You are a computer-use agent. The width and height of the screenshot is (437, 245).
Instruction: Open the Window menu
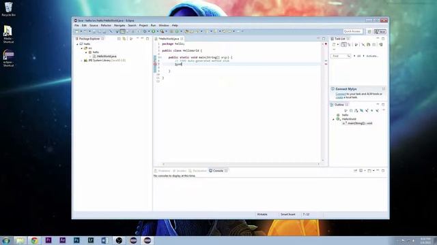pyautogui.click(x=164, y=25)
